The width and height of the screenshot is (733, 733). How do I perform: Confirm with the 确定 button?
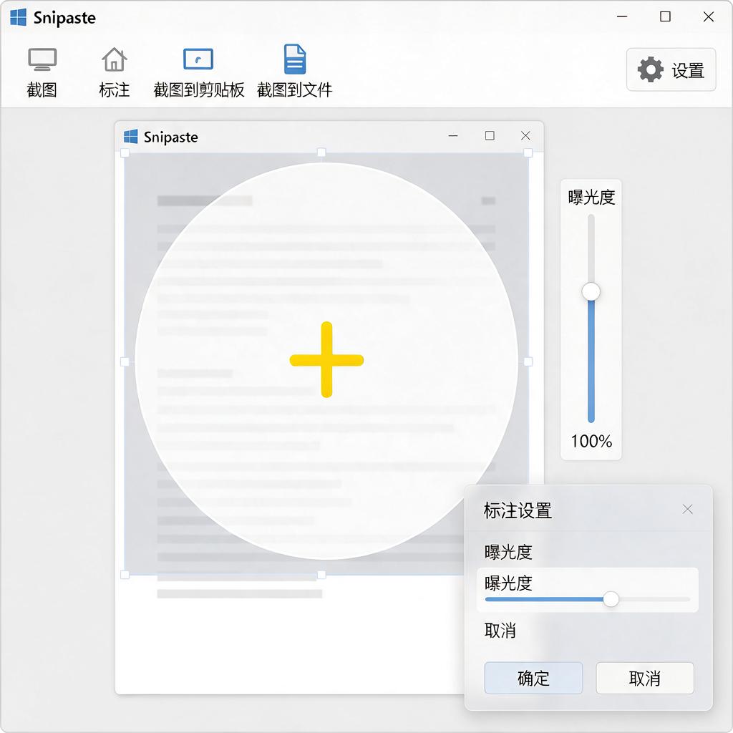(533, 678)
